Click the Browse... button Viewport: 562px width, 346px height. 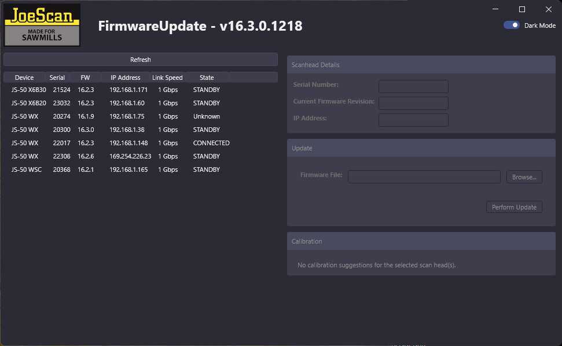(x=524, y=177)
